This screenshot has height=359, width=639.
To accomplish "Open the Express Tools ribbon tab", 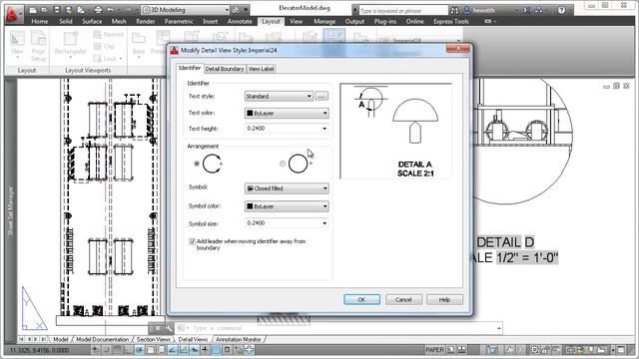I will tap(451, 21).
